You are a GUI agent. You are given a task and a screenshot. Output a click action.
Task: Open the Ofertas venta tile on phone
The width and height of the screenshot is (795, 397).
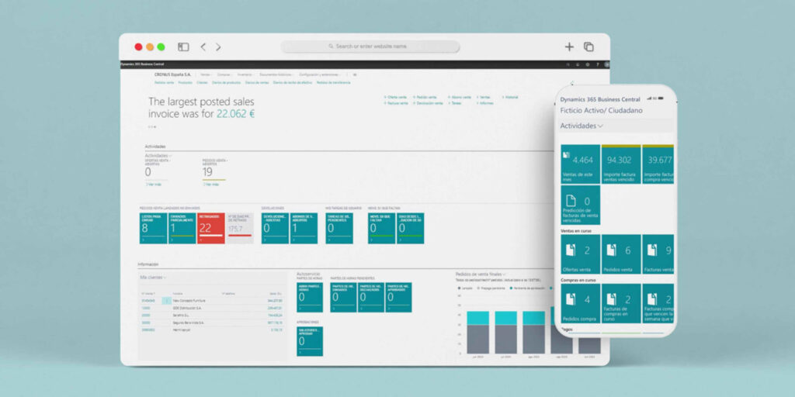580,254
